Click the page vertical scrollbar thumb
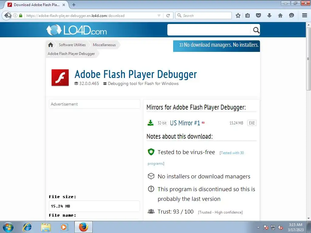 point(308,59)
